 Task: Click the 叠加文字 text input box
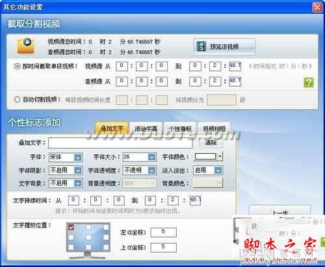coord(120,143)
